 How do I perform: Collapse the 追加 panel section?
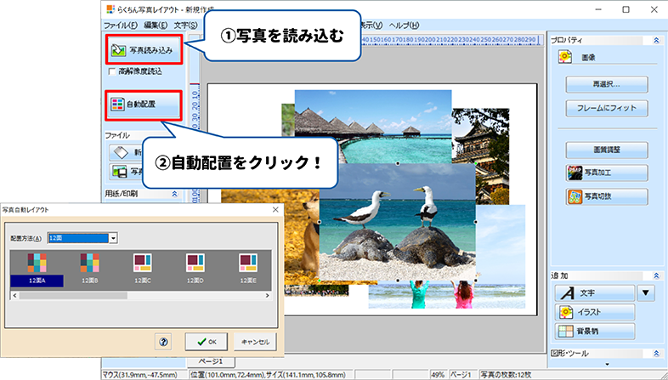[x=655, y=276]
